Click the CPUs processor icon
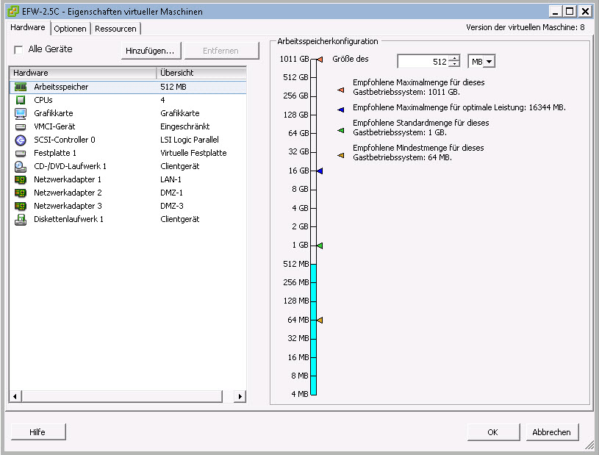Screen dimensions: 599x455 [21, 100]
